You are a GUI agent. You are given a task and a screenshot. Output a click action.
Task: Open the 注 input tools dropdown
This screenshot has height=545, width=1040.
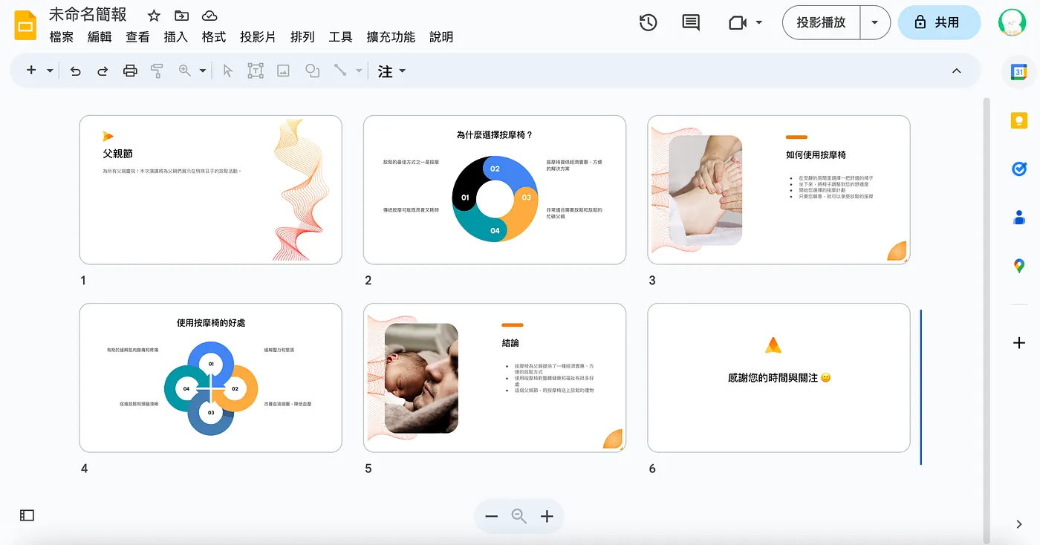[x=391, y=71]
